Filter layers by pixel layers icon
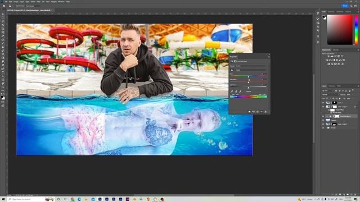The height and width of the screenshot is (202, 360). 336,91
